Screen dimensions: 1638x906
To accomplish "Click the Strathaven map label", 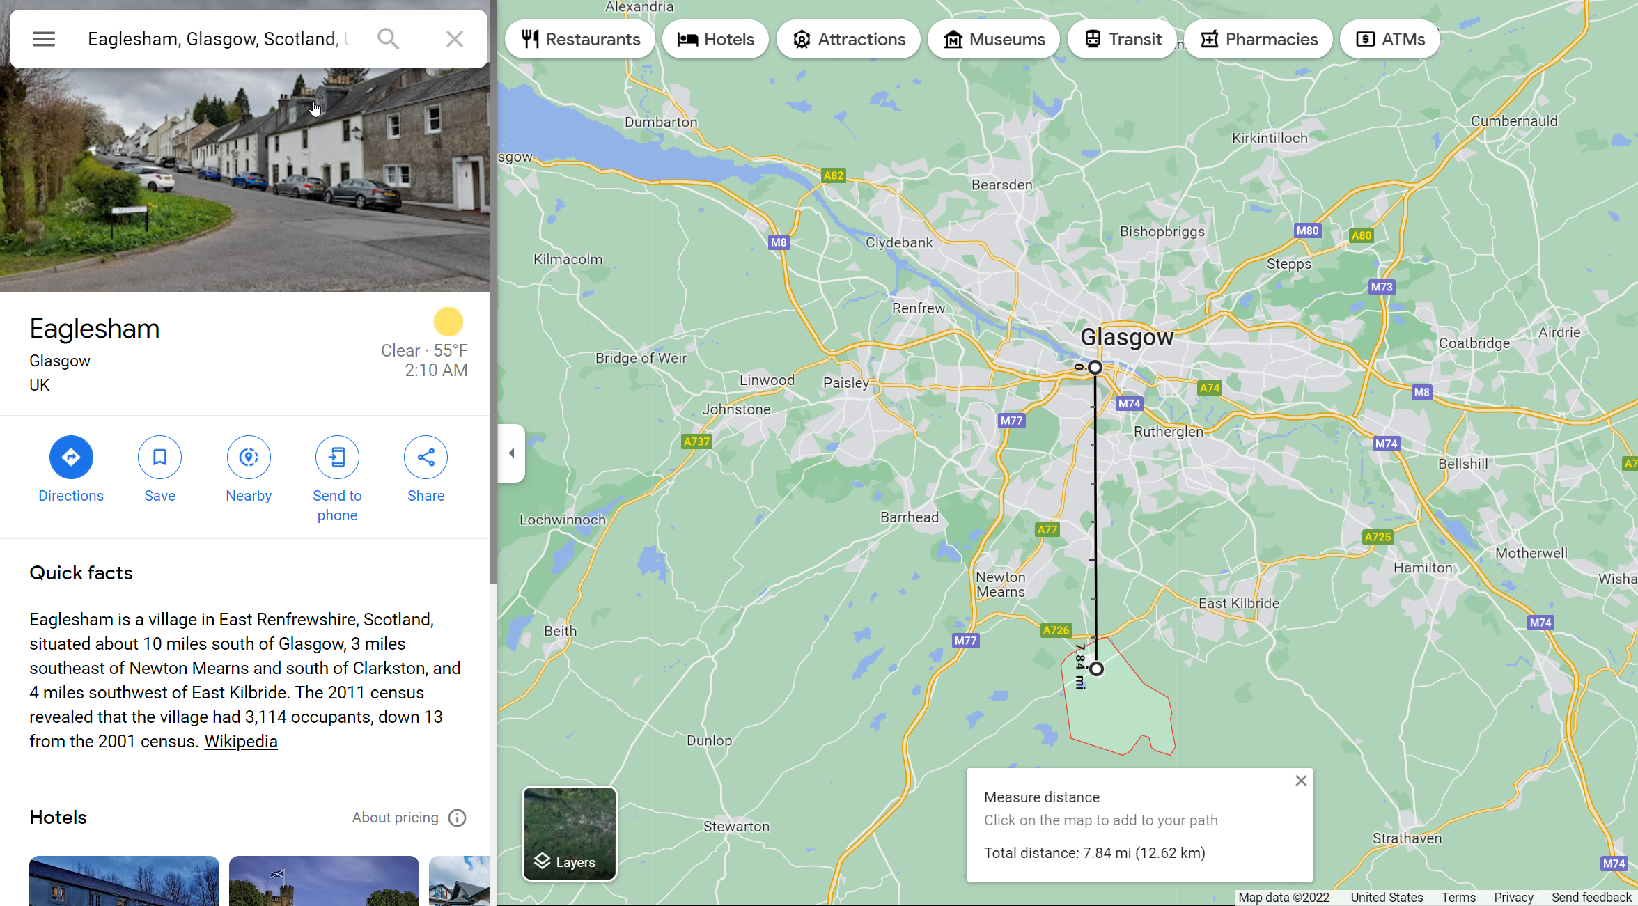I will point(1407,838).
